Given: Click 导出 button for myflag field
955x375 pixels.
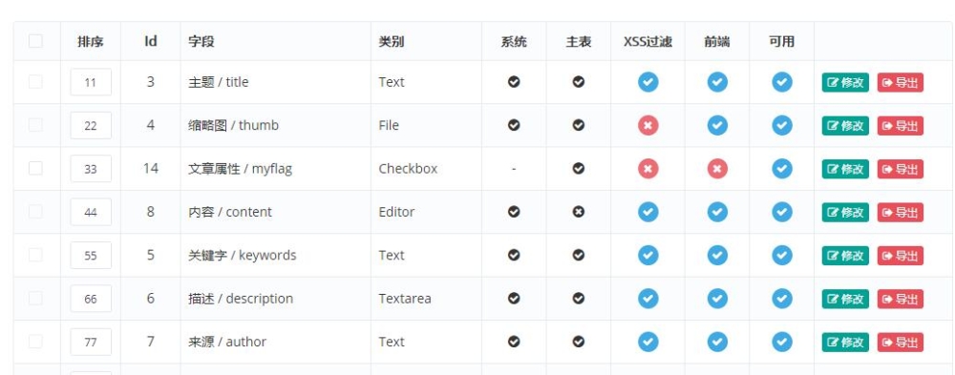Looking at the screenshot, I should pos(901,169).
